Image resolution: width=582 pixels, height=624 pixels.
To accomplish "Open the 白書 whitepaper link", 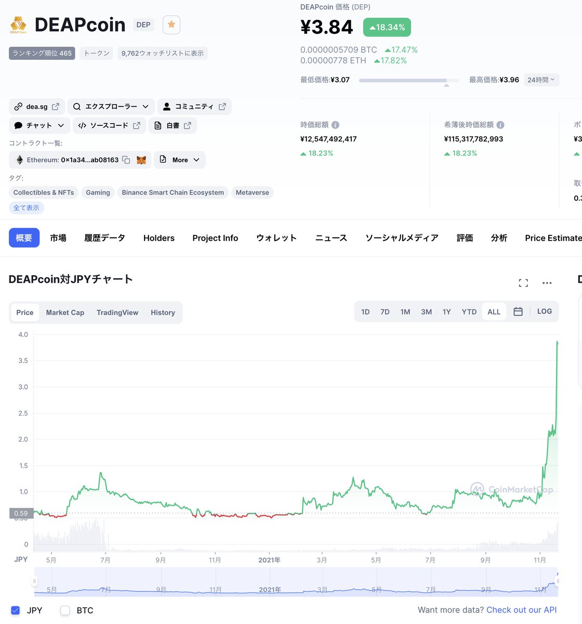I will pyautogui.click(x=173, y=125).
